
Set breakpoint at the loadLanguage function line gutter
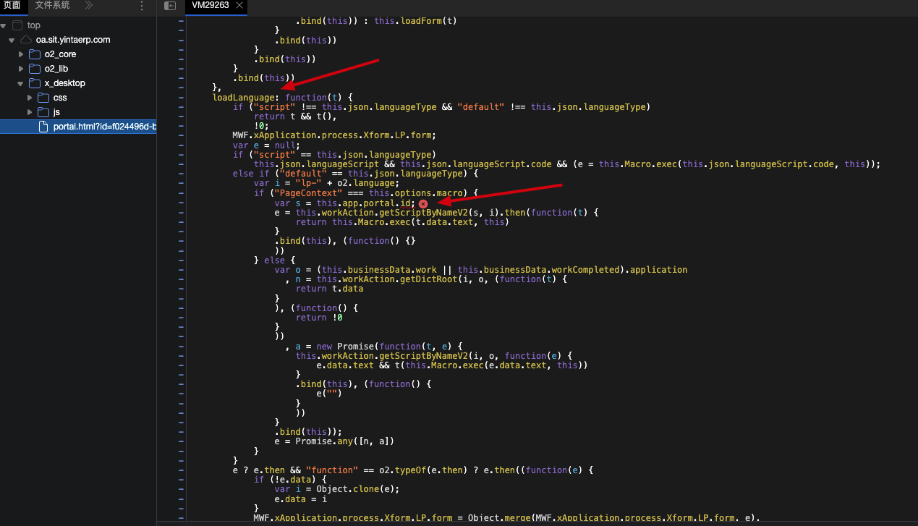(182, 97)
